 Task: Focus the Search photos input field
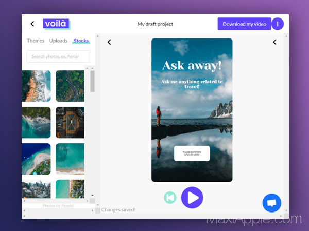click(58, 56)
